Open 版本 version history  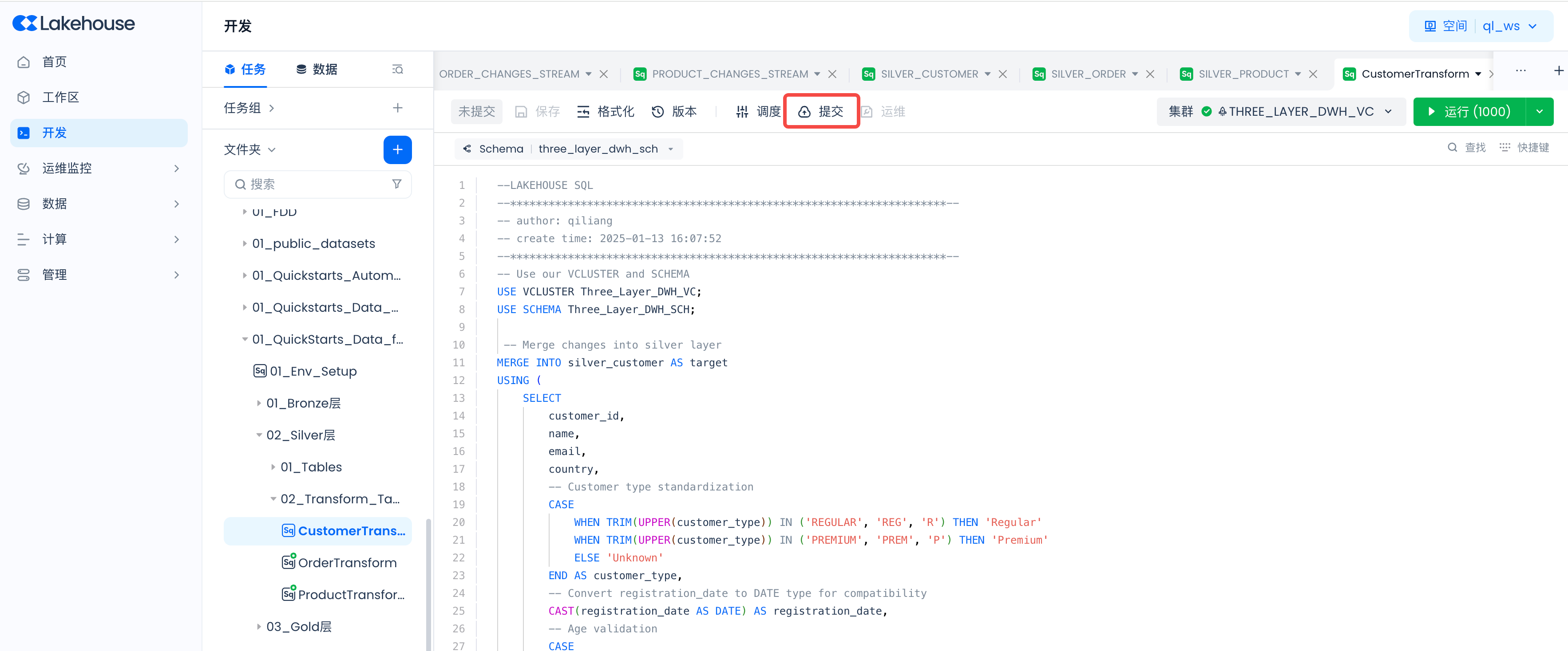click(673, 111)
